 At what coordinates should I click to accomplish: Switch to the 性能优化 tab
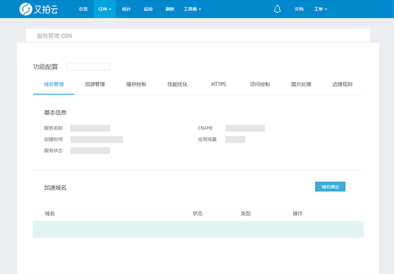(x=178, y=84)
